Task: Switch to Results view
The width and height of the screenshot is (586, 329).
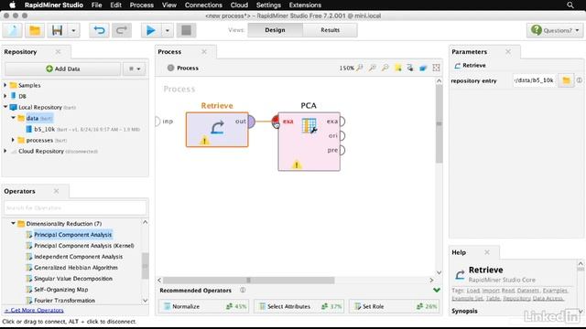Action: [330, 30]
